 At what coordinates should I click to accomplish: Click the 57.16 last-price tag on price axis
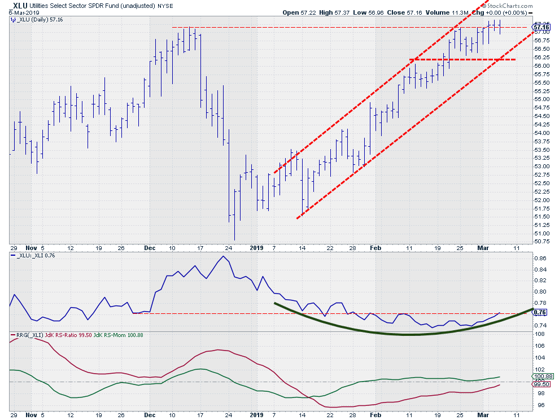pyautogui.click(x=541, y=27)
